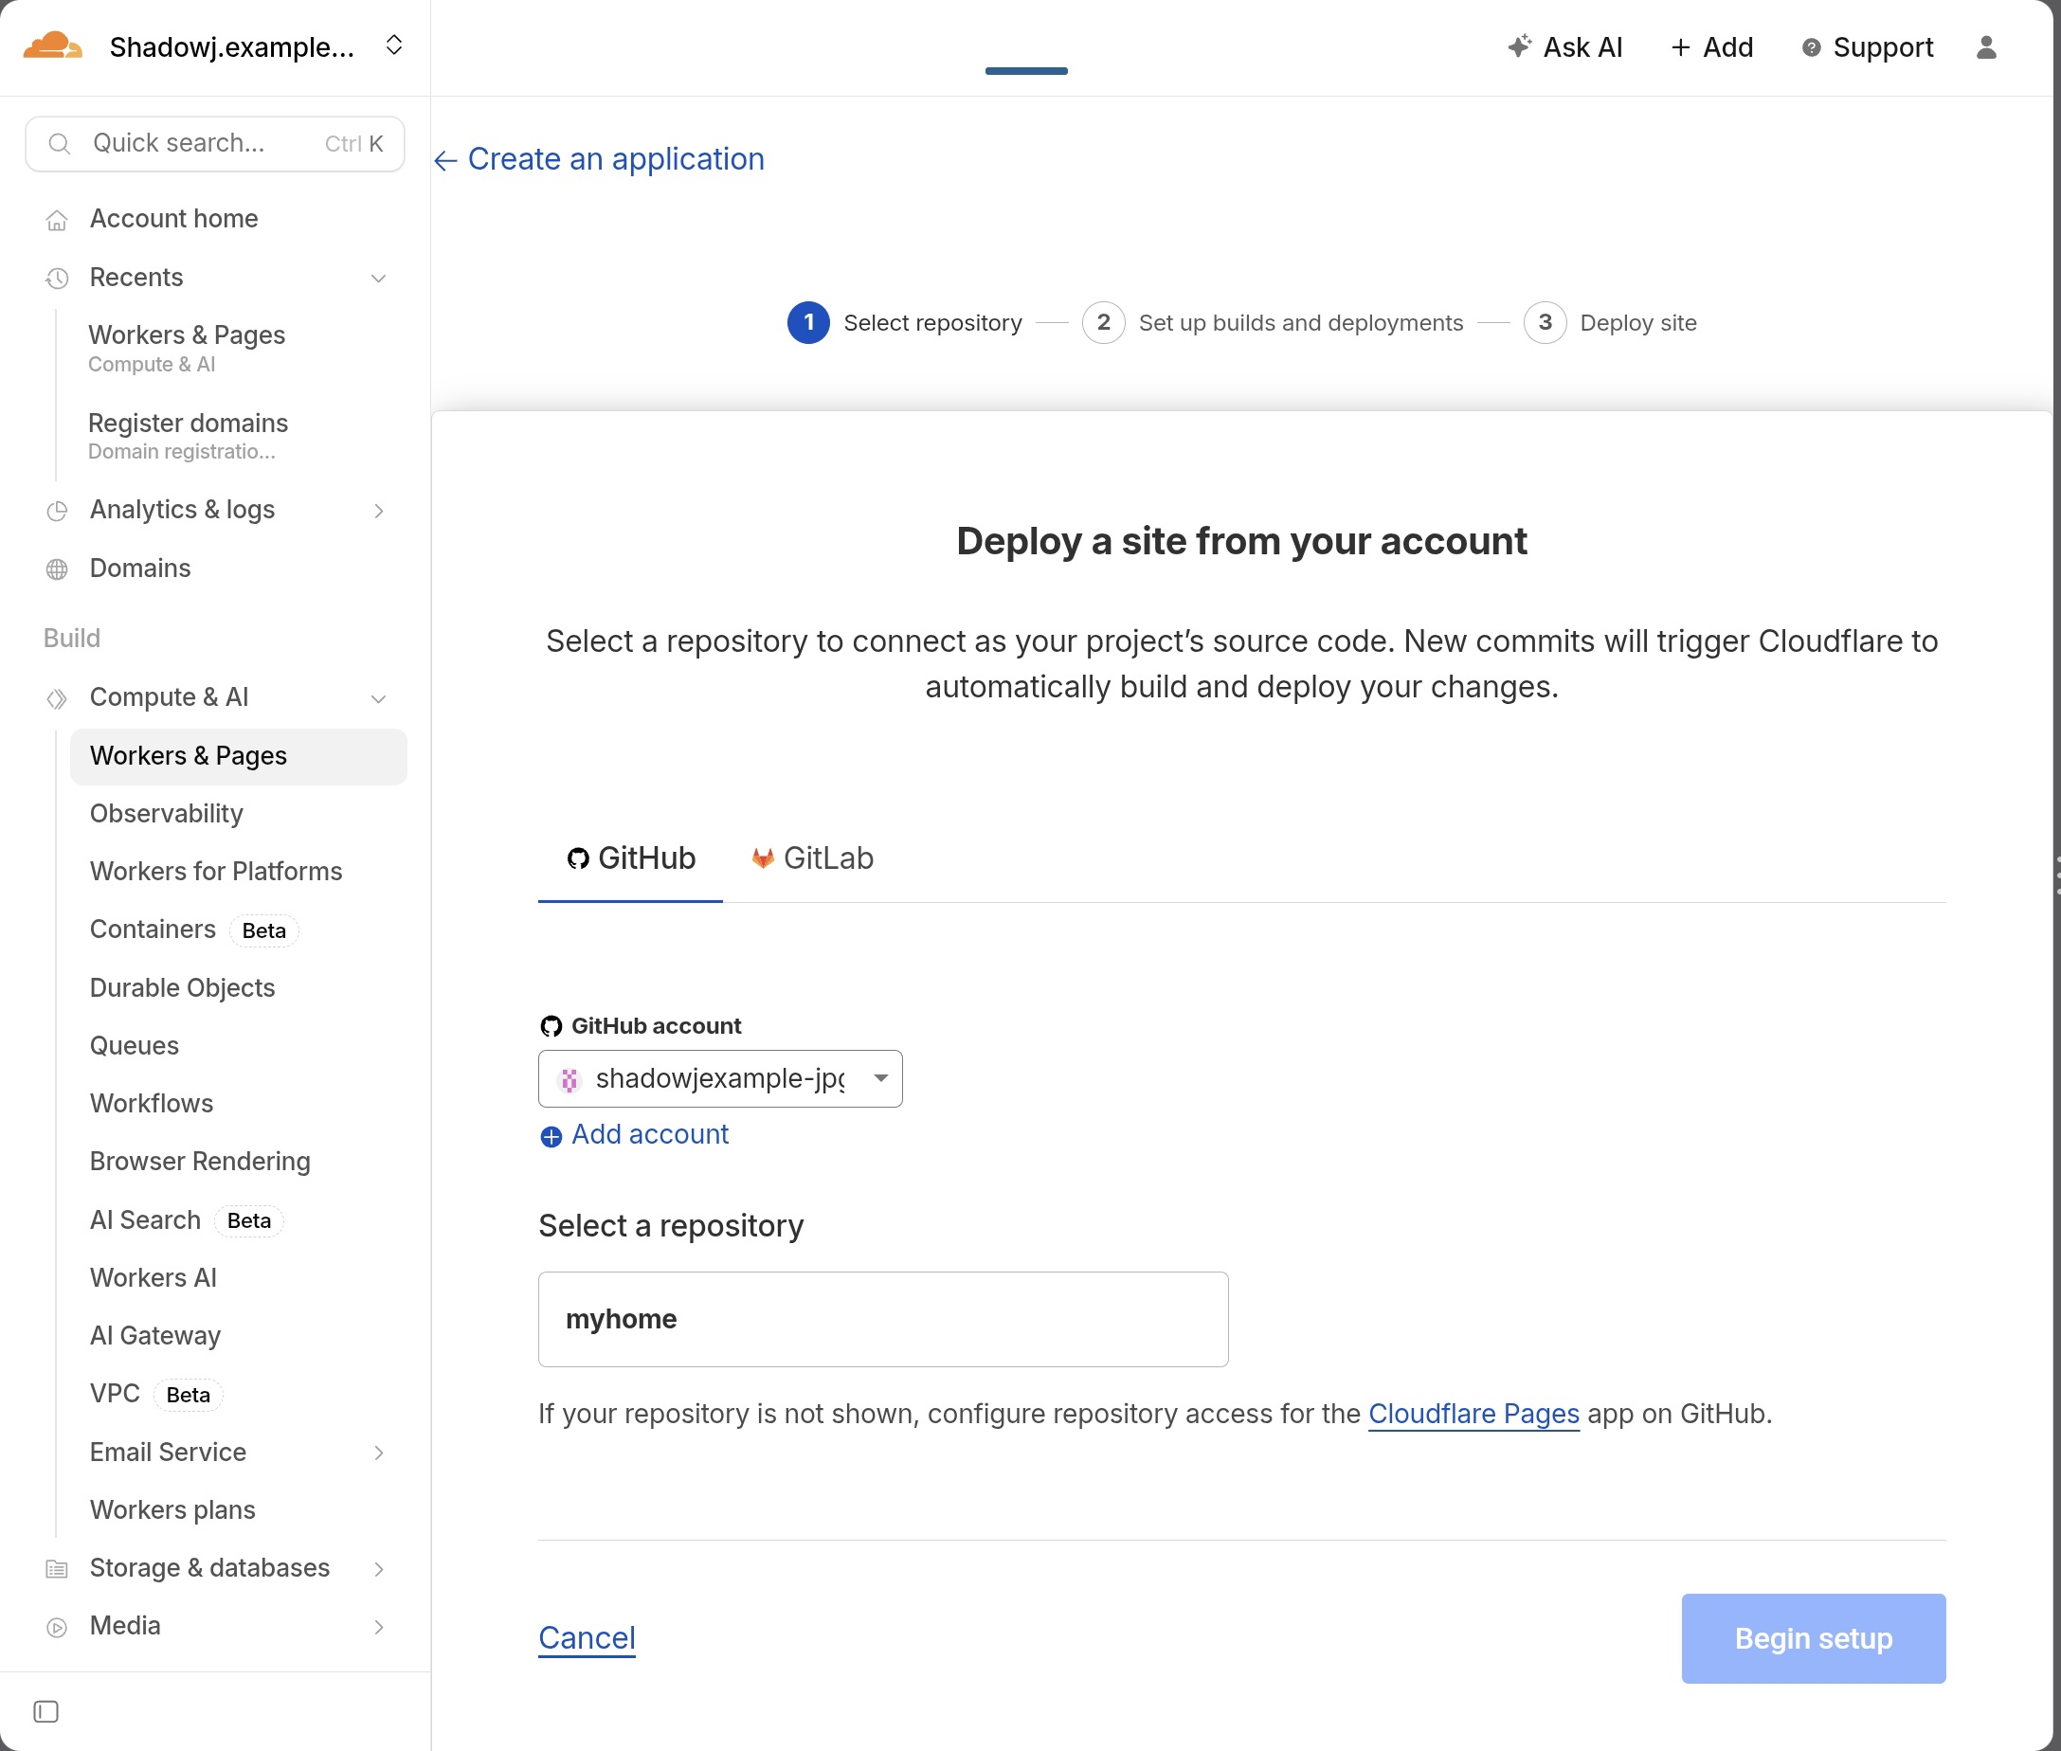Click the Domains globe icon
Viewport: 2061px width, 1751px height.
point(58,569)
